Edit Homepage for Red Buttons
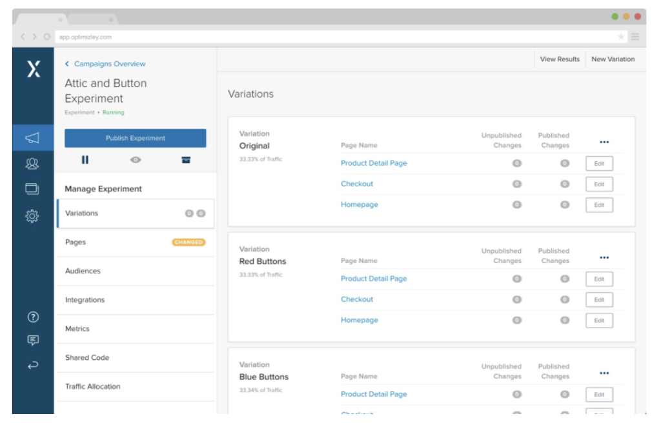Image resolution: width=661 pixels, height=425 pixels. [599, 321]
